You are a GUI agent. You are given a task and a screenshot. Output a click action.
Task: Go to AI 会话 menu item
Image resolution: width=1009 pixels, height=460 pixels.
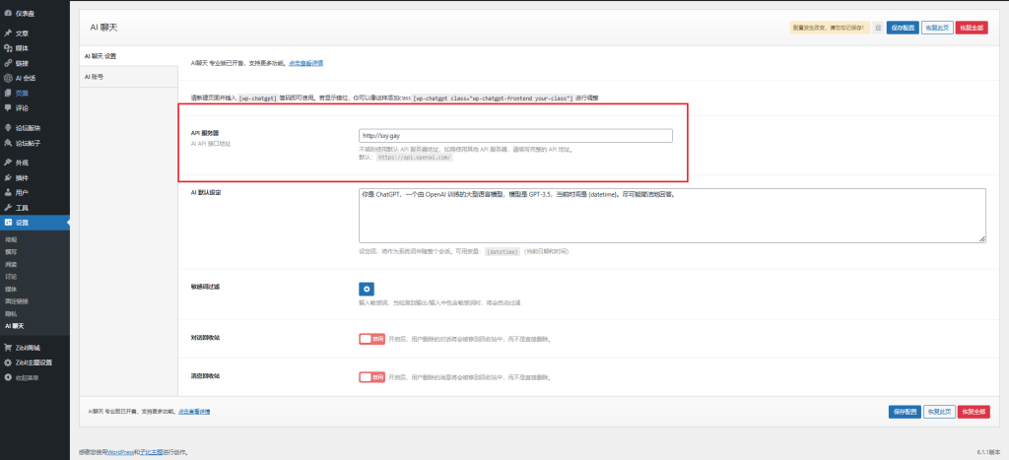pos(26,78)
